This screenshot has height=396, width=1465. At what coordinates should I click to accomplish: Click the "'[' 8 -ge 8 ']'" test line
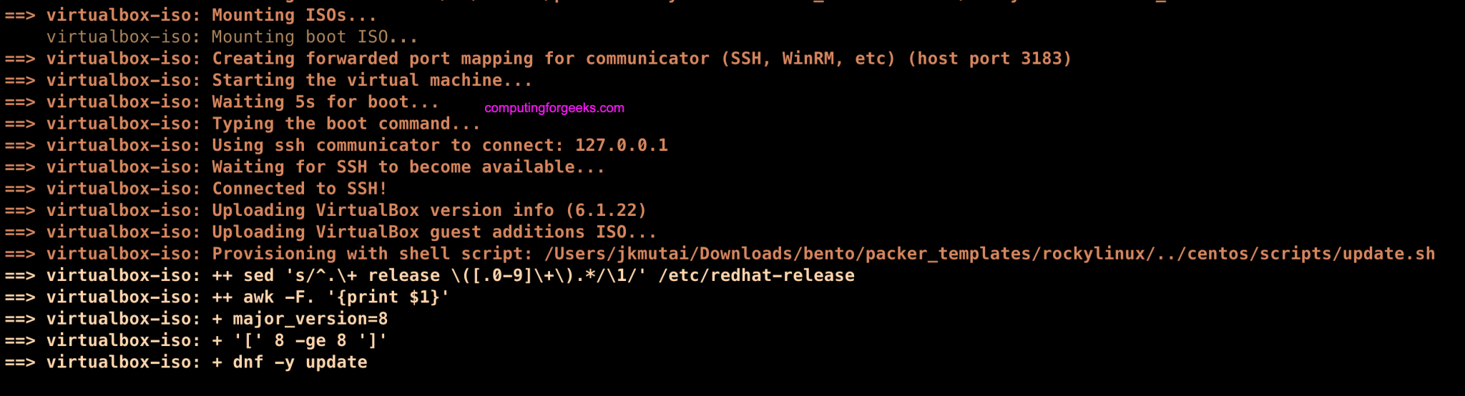(x=310, y=341)
